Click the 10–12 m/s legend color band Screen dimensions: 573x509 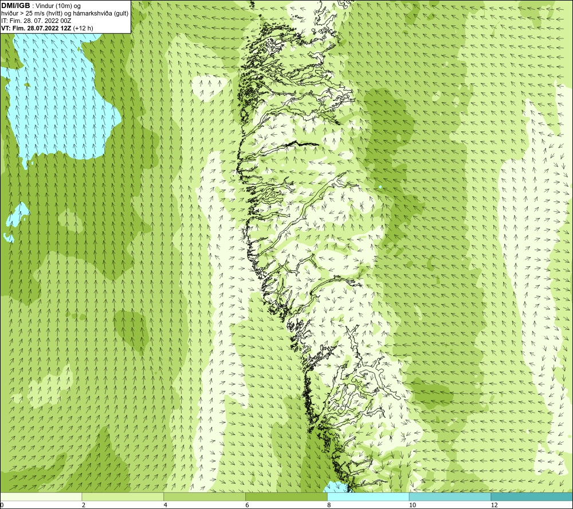450,496
